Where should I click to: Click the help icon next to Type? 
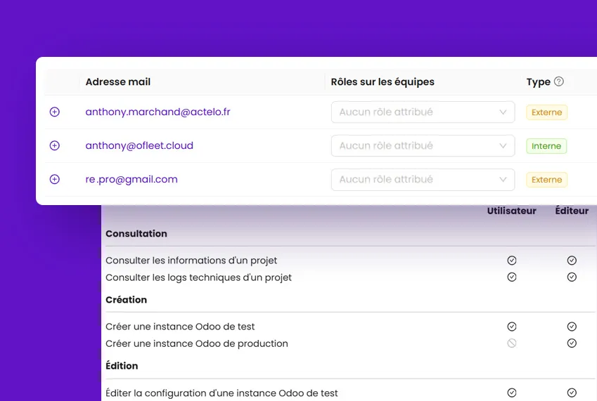click(559, 81)
